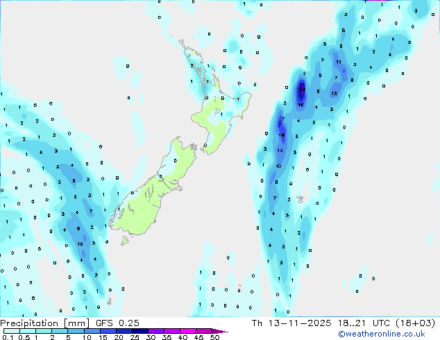Click the '(18+03)' forecast offset text
This screenshot has height=340, width=440.
click(415, 323)
